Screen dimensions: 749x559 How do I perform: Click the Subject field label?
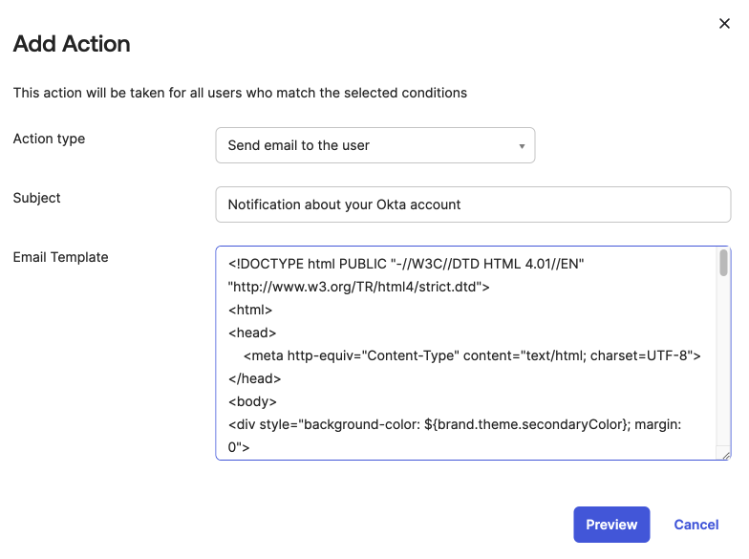click(37, 198)
